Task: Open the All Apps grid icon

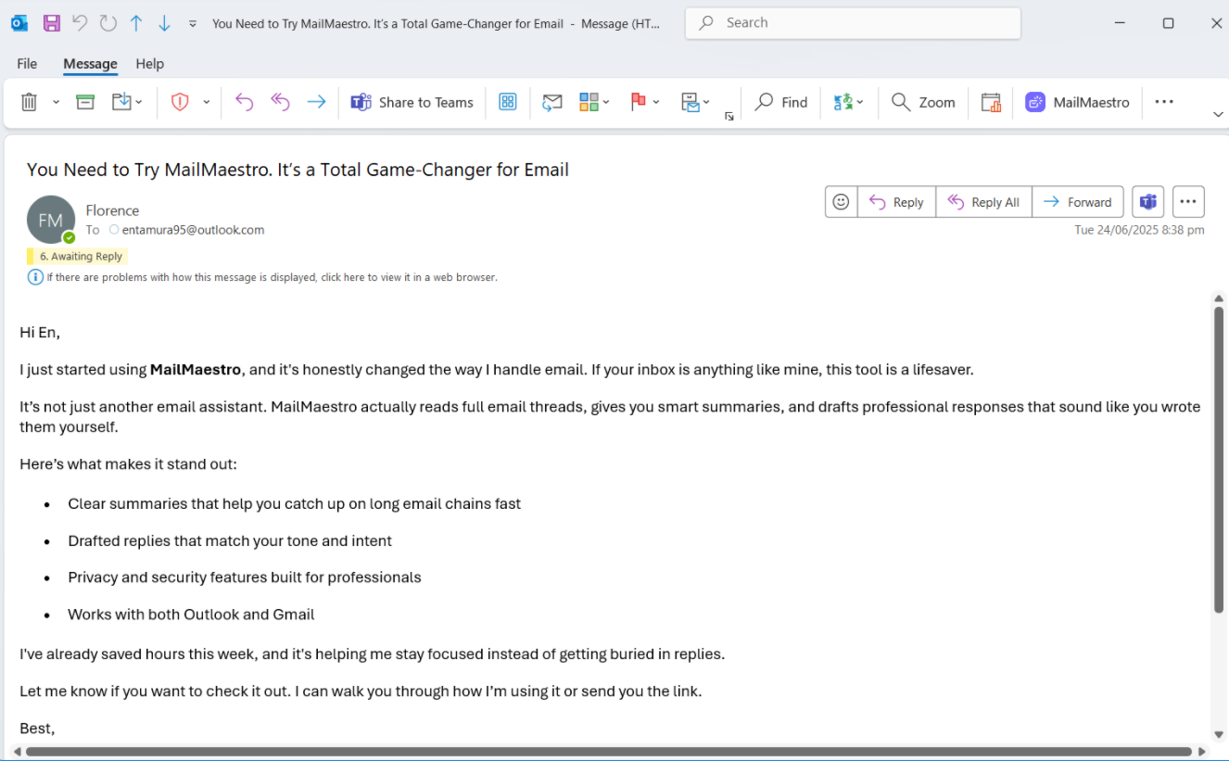Action: [508, 102]
